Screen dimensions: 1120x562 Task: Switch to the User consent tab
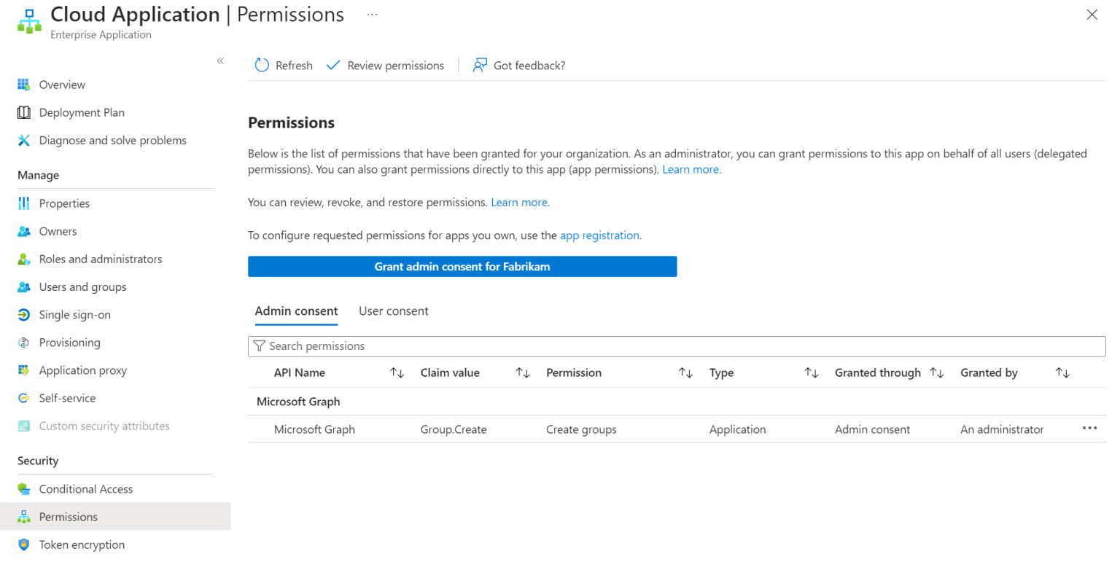coord(393,311)
